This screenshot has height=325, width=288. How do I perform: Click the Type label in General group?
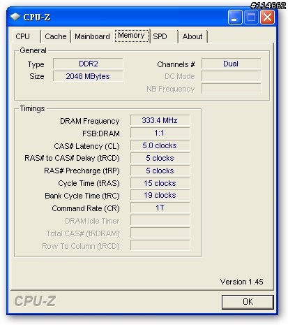click(36, 65)
